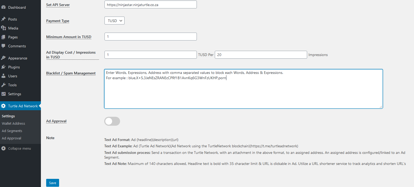This screenshot has width=414, height=187.
Task: Click the 'Impressions' text after the count field
Action: coord(318,55)
